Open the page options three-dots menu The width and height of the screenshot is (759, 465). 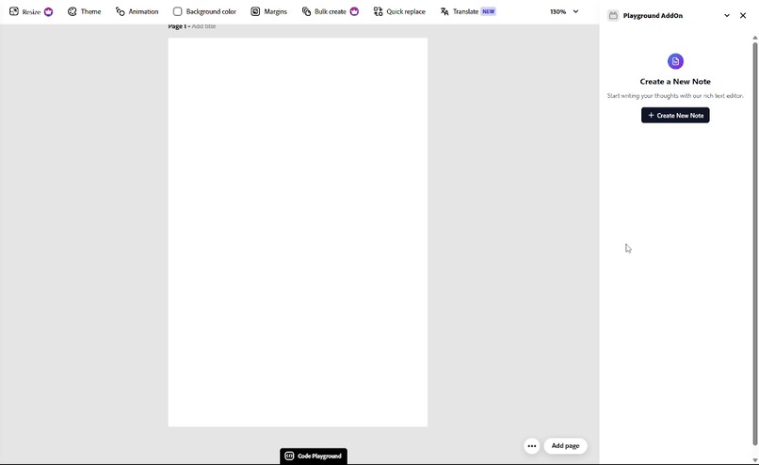[531, 446]
